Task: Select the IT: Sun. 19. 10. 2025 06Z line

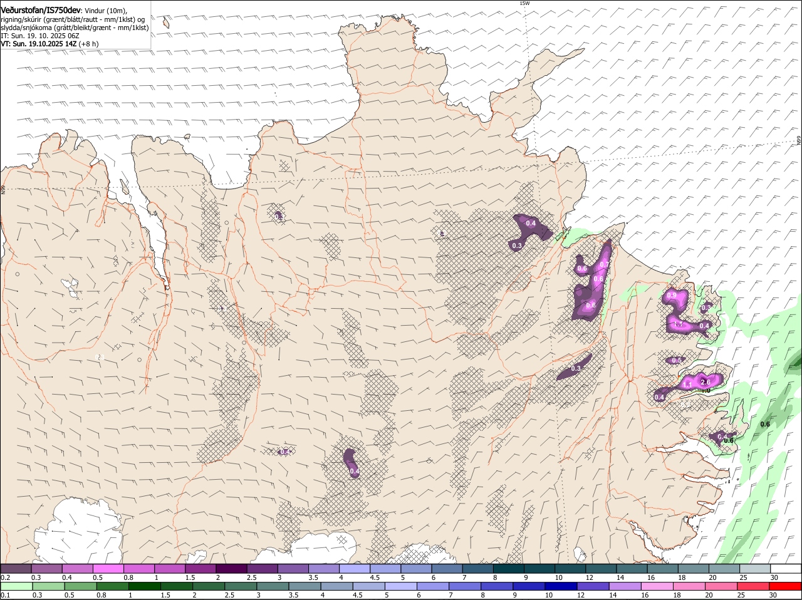Action: pyautogui.click(x=39, y=36)
